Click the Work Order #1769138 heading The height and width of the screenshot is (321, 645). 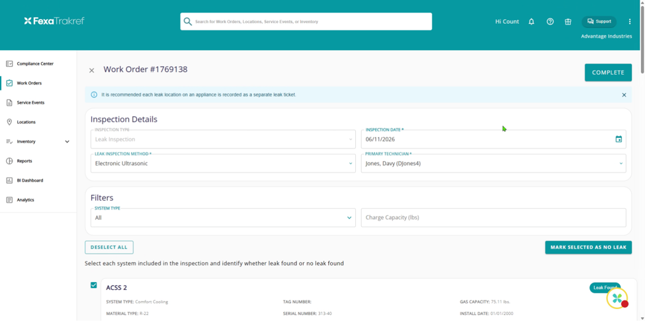(x=145, y=69)
